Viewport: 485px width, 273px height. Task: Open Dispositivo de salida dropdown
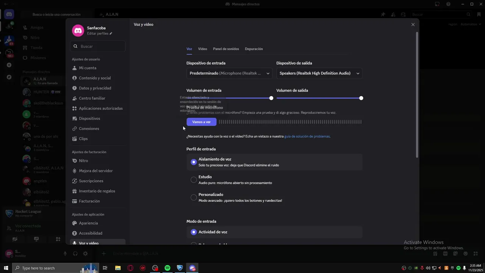pyautogui.click(x=319, y=73)
